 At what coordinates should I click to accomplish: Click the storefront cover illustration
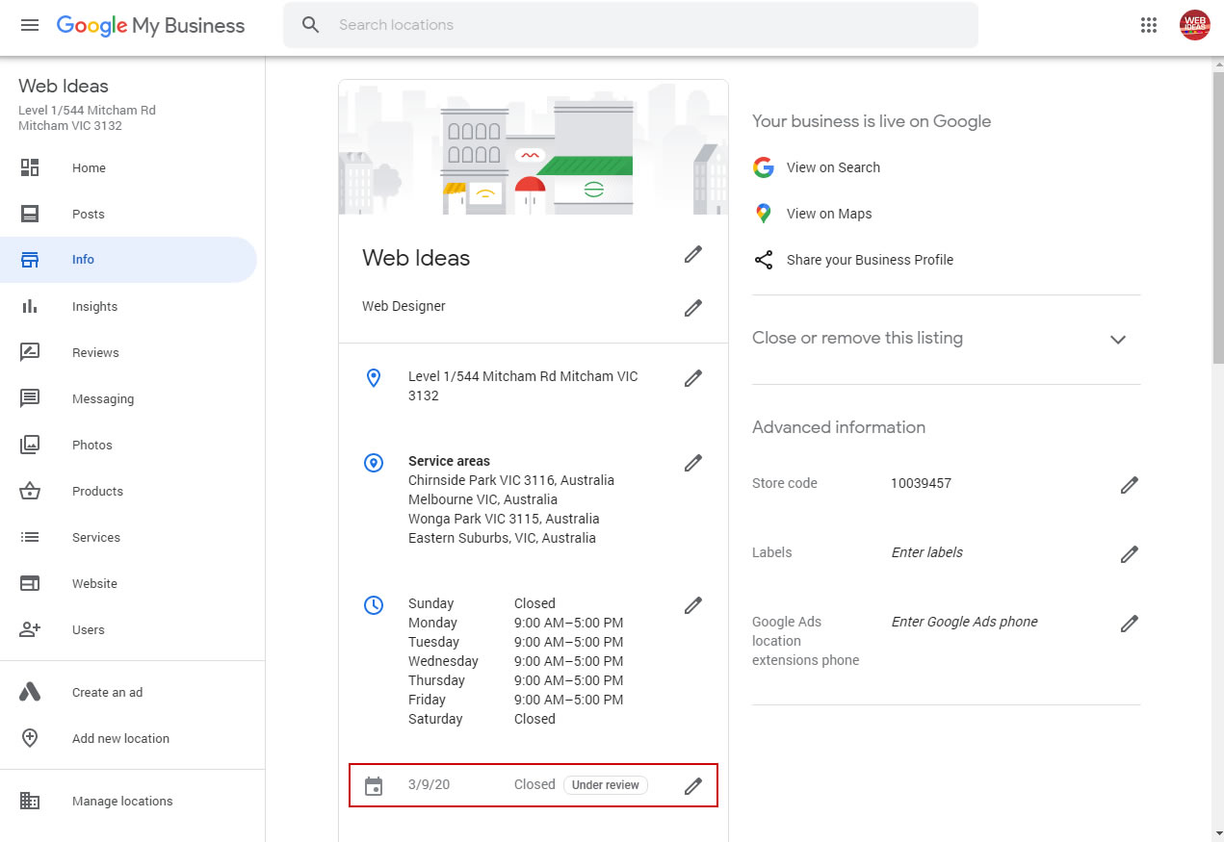tap(534, 148)
